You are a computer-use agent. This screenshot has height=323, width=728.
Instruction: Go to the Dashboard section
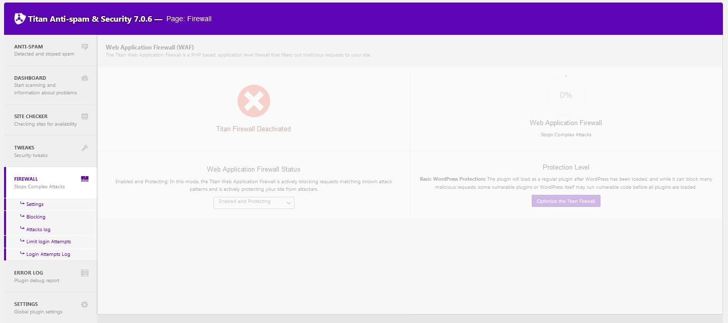[x=51, y=85]
